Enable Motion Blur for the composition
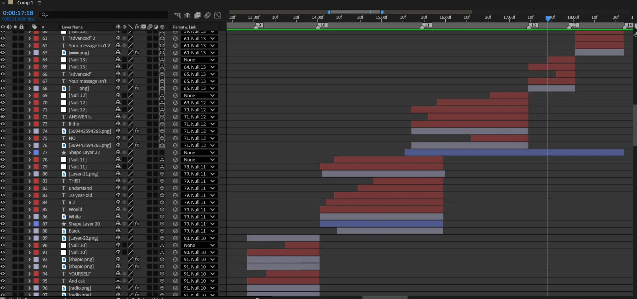The height and width of the screenshot is (299, 637). pyautogui.click(x=207, y=15)
